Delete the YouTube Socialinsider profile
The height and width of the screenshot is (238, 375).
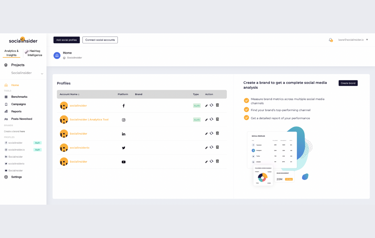[x=217, y=161]
